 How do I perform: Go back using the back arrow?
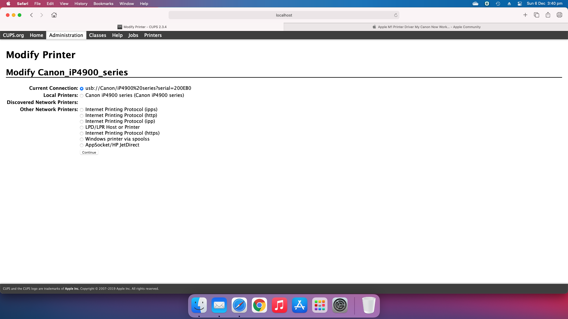point(31,15)
